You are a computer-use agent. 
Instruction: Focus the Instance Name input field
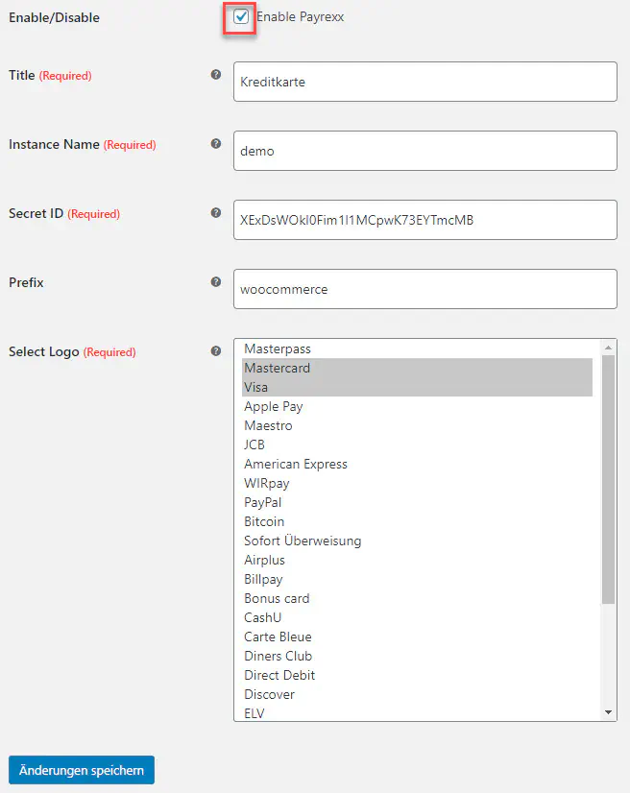[424, 151]
